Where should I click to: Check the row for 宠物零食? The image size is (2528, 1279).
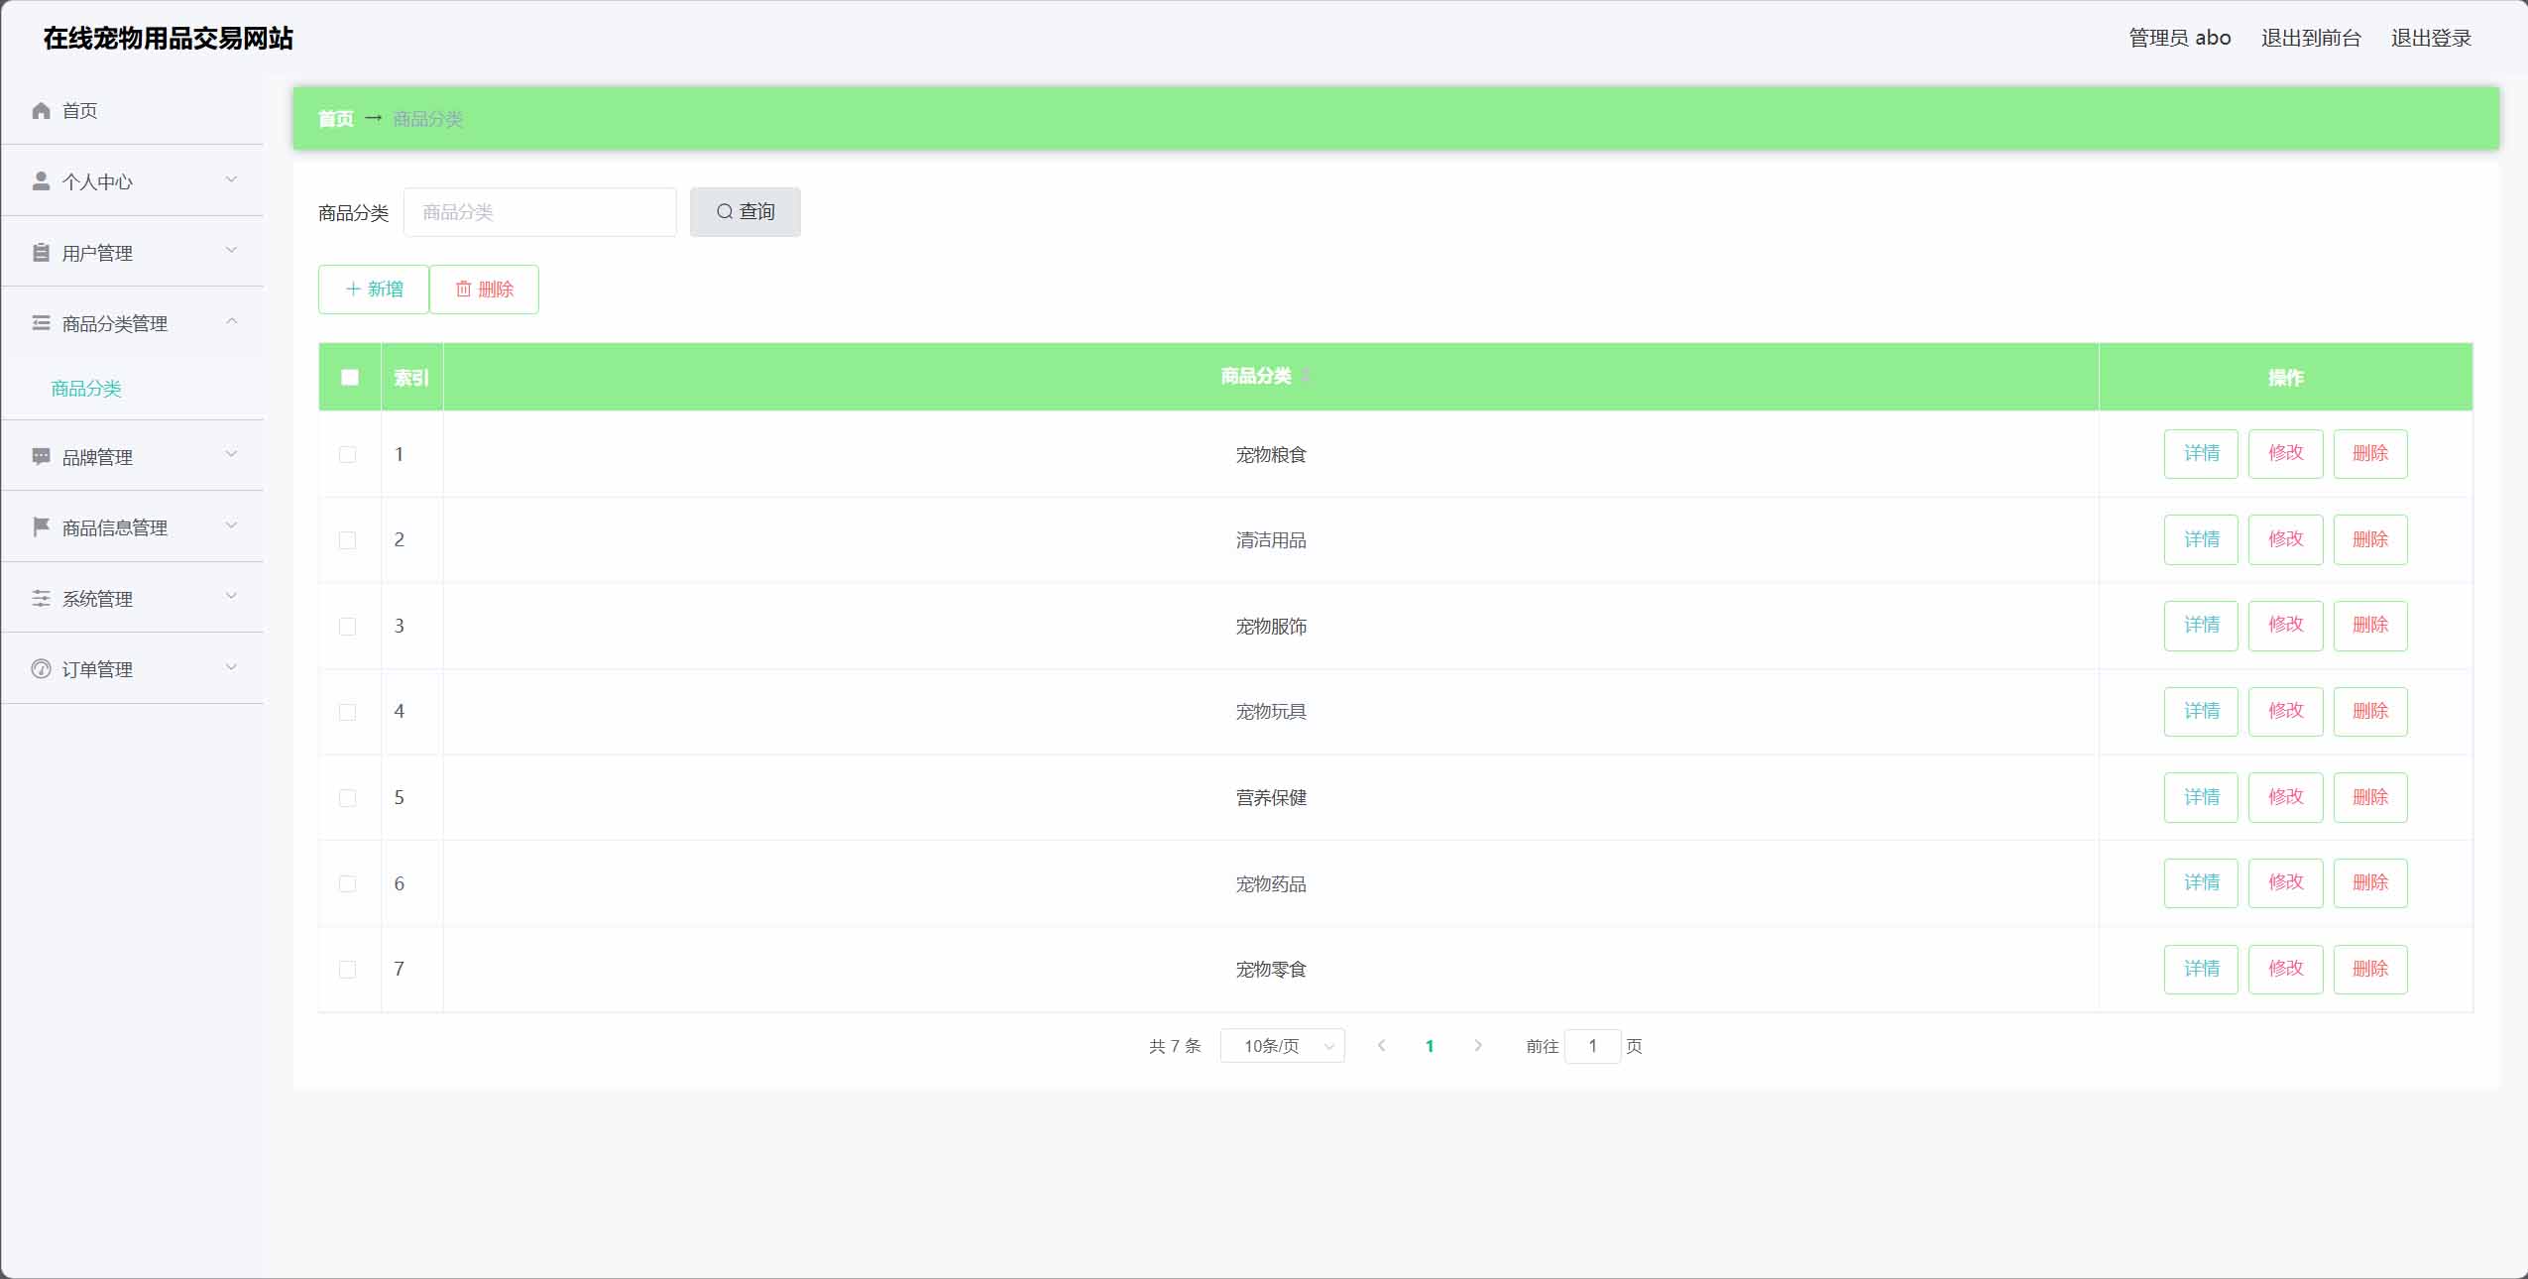(347, 969)
